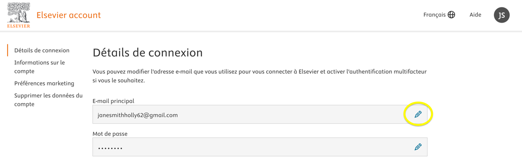Viewport: 522px width, 167px height.
Task: Open the Français language selector
Action: (435, 15)
